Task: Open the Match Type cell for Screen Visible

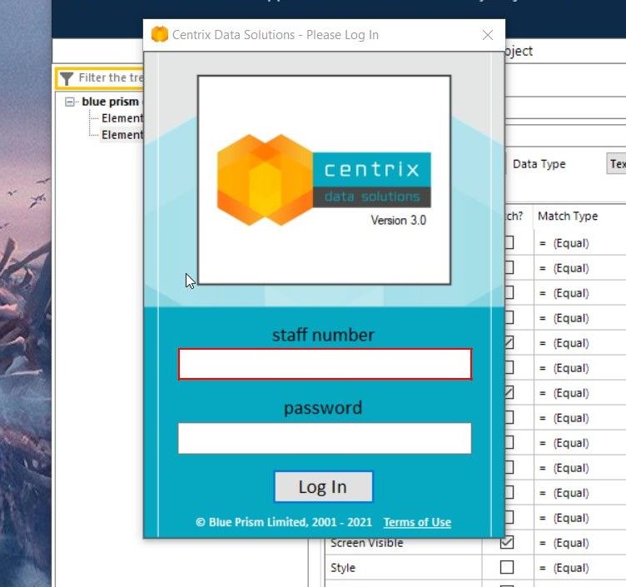Action: (579, 543)
